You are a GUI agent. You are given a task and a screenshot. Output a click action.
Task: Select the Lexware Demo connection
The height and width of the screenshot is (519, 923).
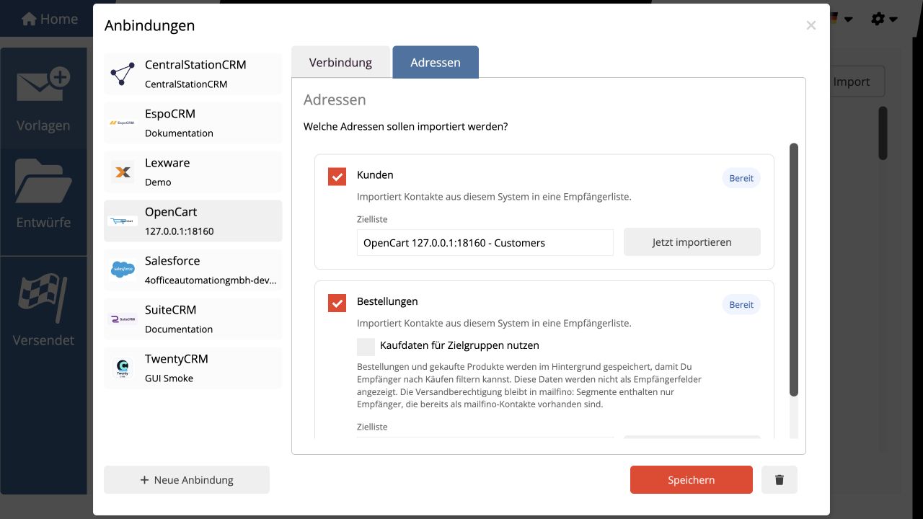click(x=193, y=172)
